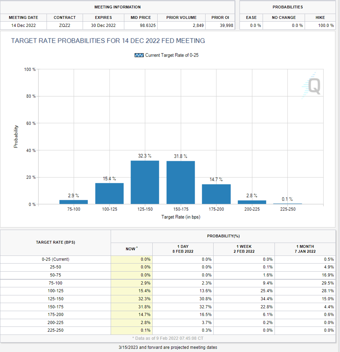Select the 150-175 bar showing 31.8%
The image size is (340, 352).
click(180, 182)
